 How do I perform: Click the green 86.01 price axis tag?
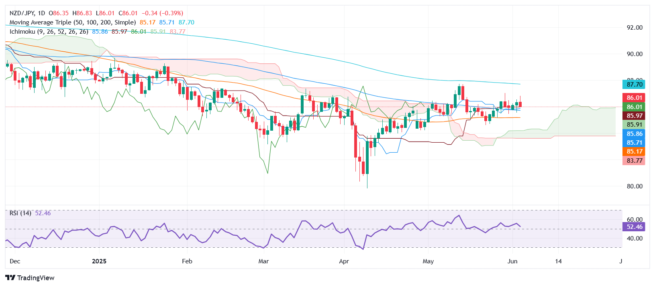pos(634,107)
